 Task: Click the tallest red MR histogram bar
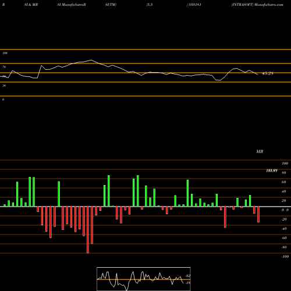[88, 230]
